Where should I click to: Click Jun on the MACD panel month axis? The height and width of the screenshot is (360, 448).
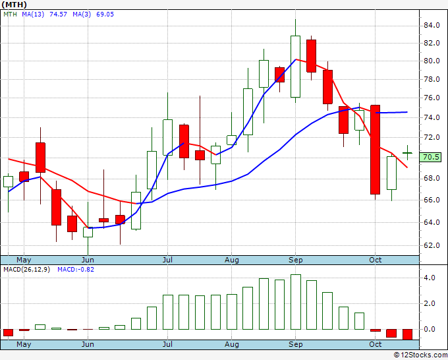(x=88, y=344)
